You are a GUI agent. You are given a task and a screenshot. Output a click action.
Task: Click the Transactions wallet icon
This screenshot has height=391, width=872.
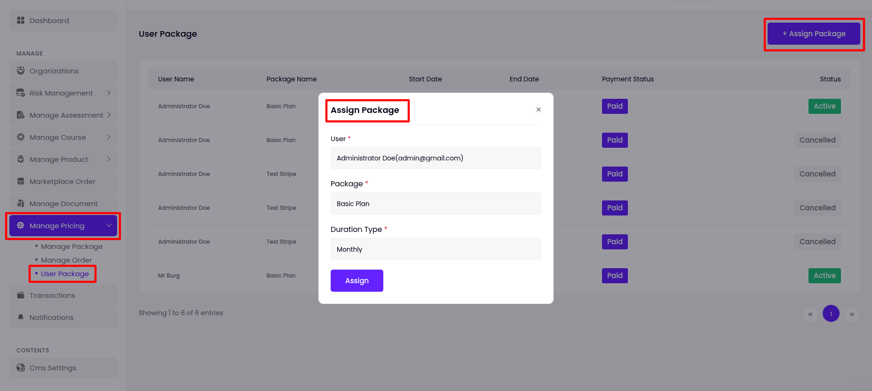21,295
